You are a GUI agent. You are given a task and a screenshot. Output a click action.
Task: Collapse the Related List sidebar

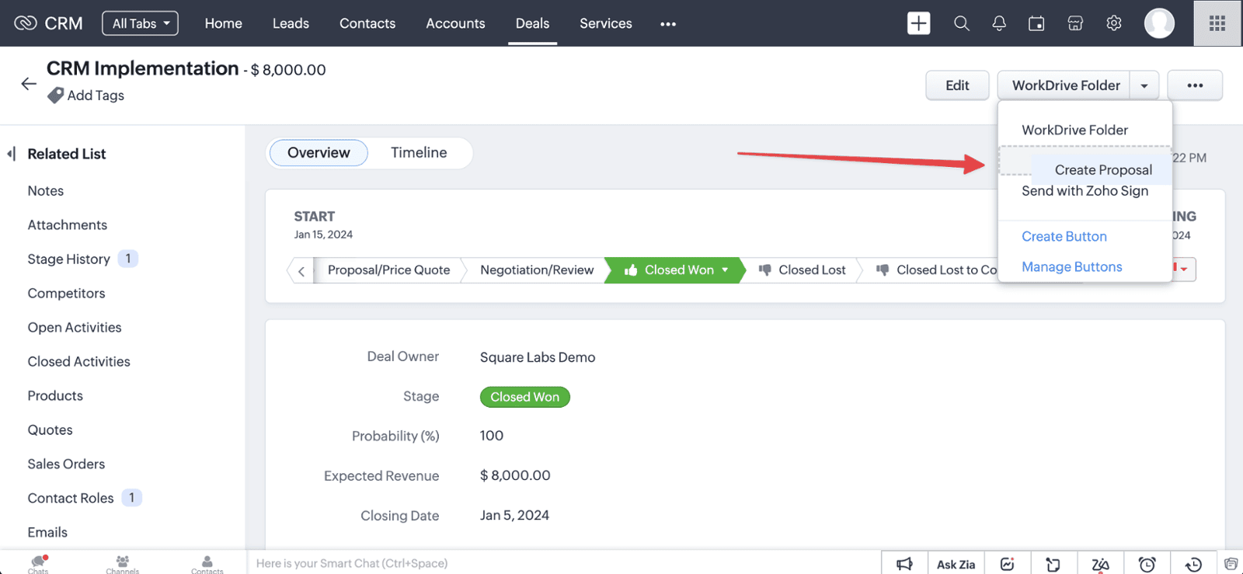click(x=11, y=154)
